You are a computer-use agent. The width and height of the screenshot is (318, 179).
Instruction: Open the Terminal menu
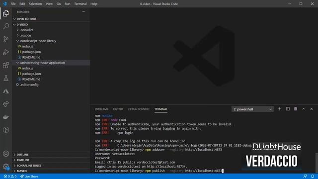(80, 4)
